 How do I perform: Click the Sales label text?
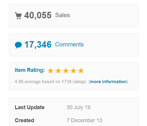point(62,15)
